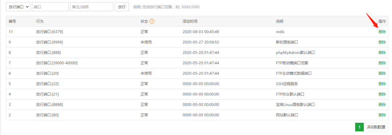Screen dimensions: 392x135
Task: Click 未使用 status of port 20
Action: 146,73
